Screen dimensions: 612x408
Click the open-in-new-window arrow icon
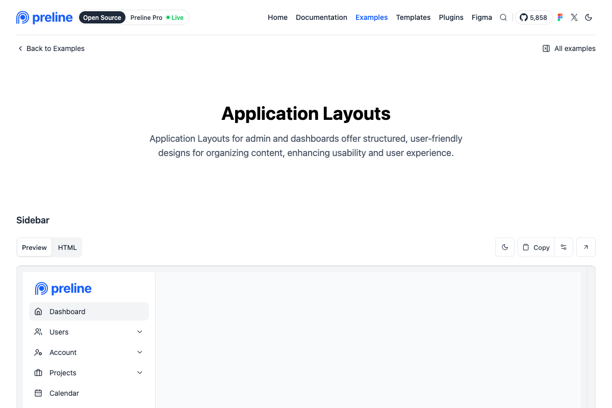point(585,247)
